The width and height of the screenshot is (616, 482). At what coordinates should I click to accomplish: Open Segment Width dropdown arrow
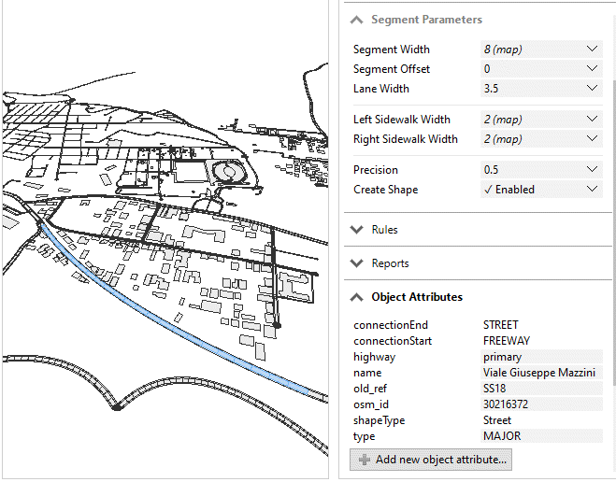click(x=592, y=49)
